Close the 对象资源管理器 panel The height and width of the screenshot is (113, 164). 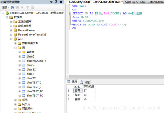click(61, 2)
